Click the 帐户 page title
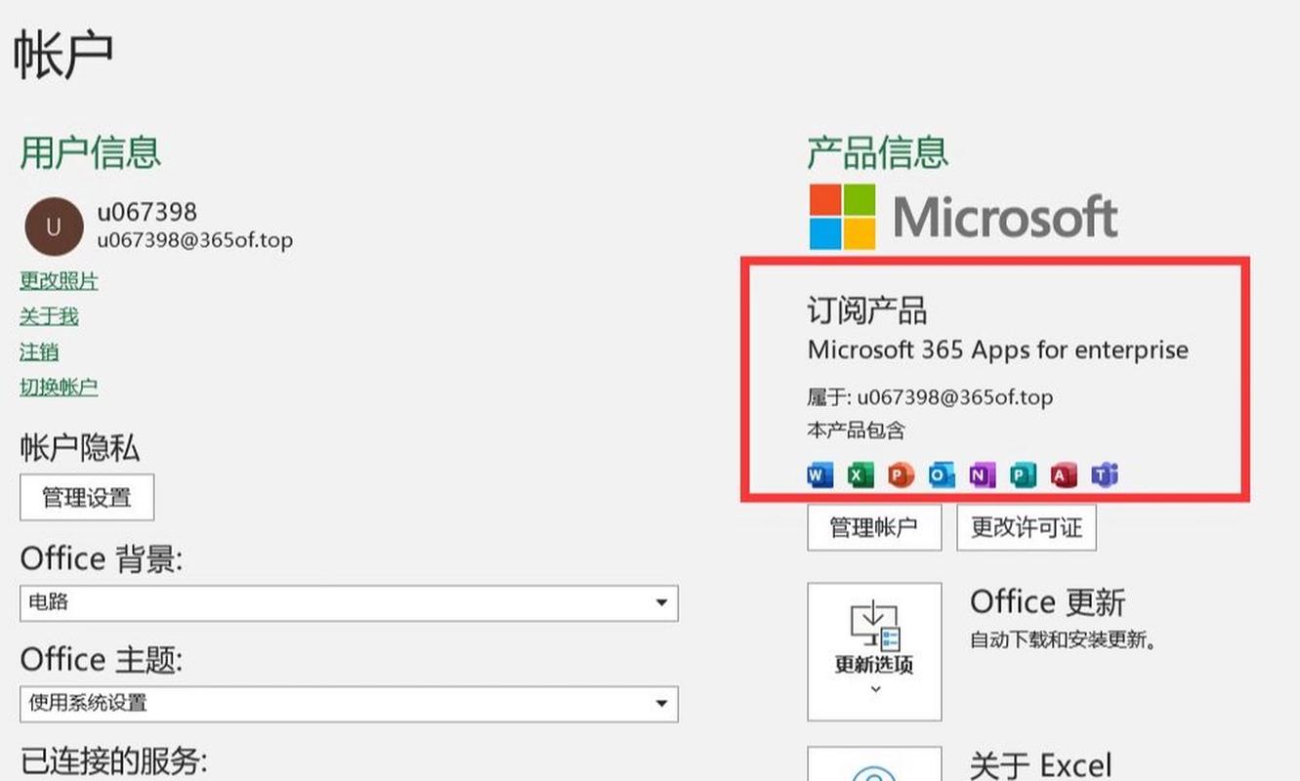 [63, 55]
